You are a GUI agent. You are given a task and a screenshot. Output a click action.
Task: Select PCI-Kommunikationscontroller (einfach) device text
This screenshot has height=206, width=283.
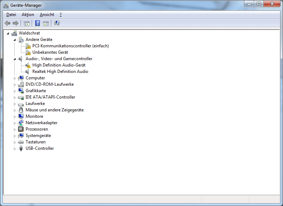[x=70, y=46]
